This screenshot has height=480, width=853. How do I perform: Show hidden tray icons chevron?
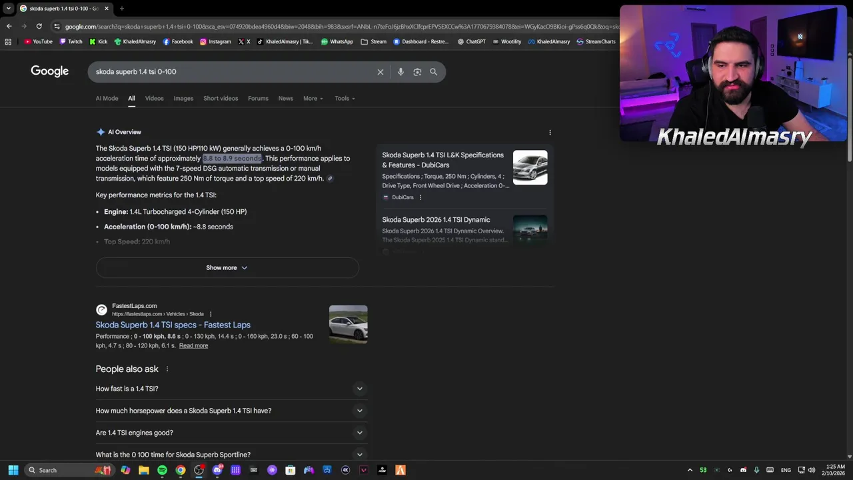(x=690, y=470)
